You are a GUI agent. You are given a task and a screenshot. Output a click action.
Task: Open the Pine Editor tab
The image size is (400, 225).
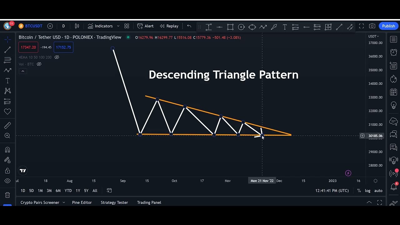82,202
